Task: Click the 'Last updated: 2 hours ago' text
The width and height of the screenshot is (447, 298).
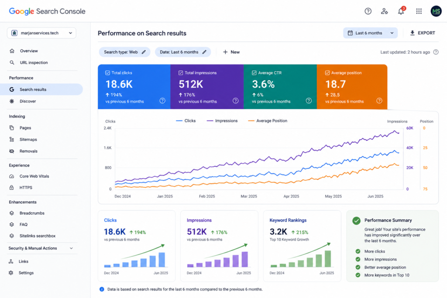Action: tap(405, 52)
